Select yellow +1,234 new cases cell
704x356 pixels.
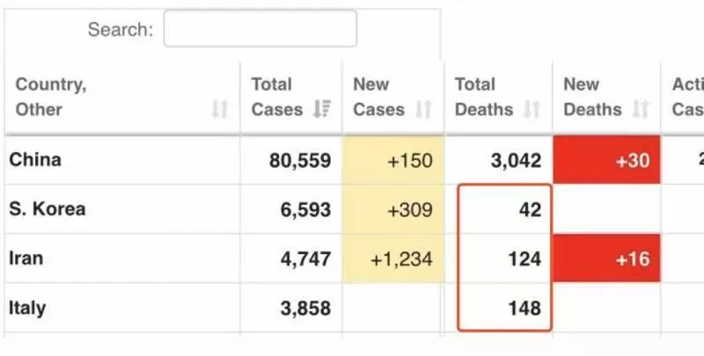pos(393,258)
